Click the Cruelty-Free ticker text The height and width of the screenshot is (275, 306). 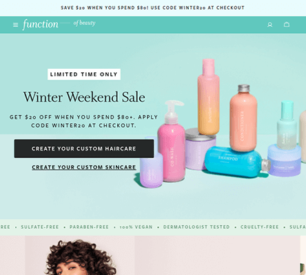259,227
